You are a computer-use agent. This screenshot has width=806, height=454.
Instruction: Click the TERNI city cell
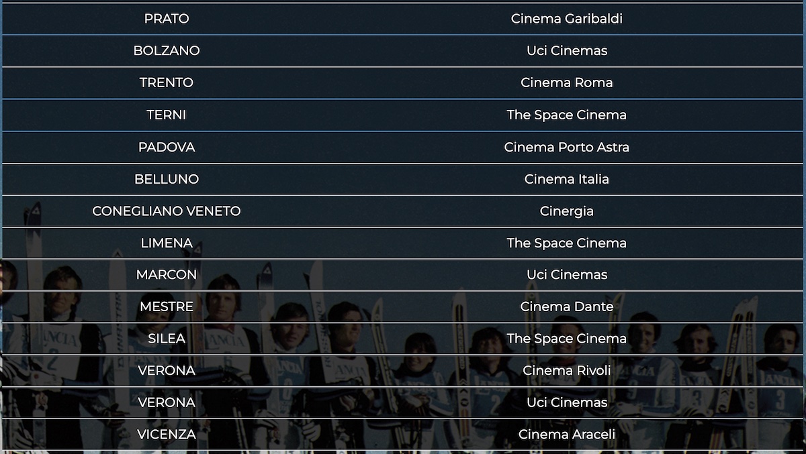[167, 115]
